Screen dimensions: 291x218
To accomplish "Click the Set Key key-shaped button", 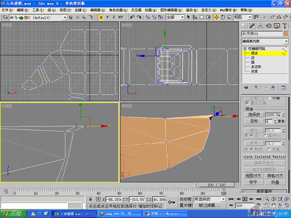I will pos(172,202).
